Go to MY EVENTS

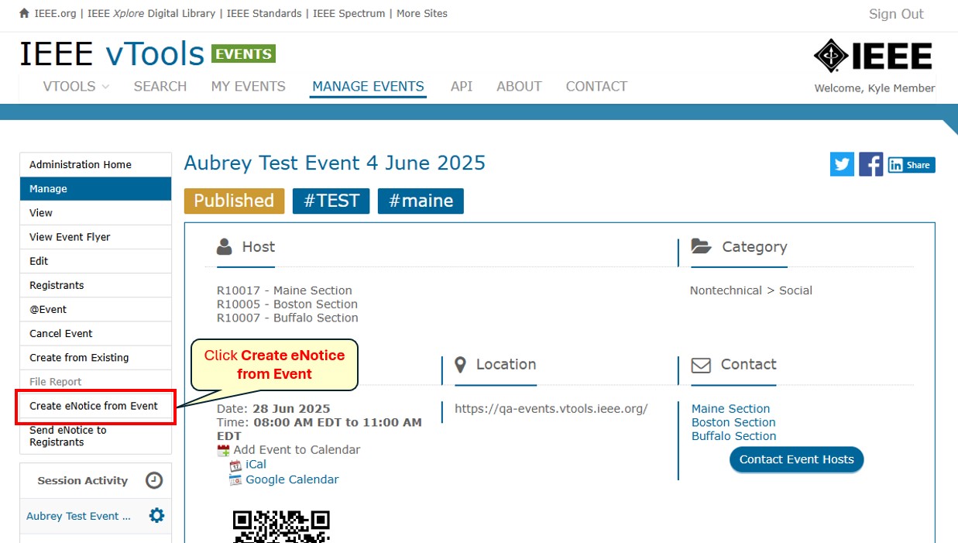tap(249, 87)
